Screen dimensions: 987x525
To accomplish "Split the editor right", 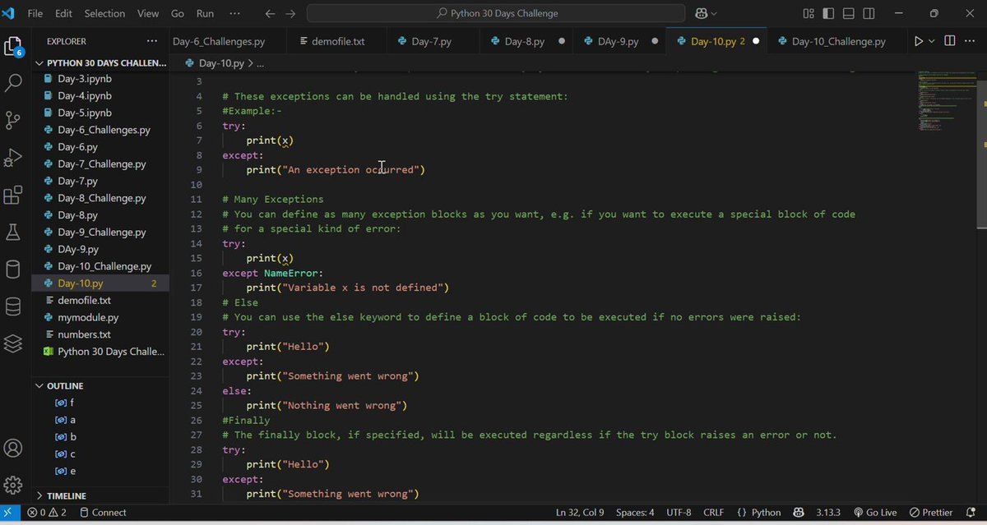I will pos(949,41).
